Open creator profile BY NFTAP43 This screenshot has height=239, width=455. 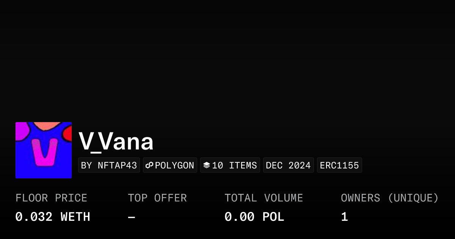coord(109,165)
